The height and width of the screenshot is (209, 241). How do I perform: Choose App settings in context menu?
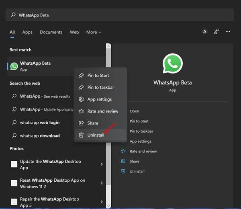point(100,99)
